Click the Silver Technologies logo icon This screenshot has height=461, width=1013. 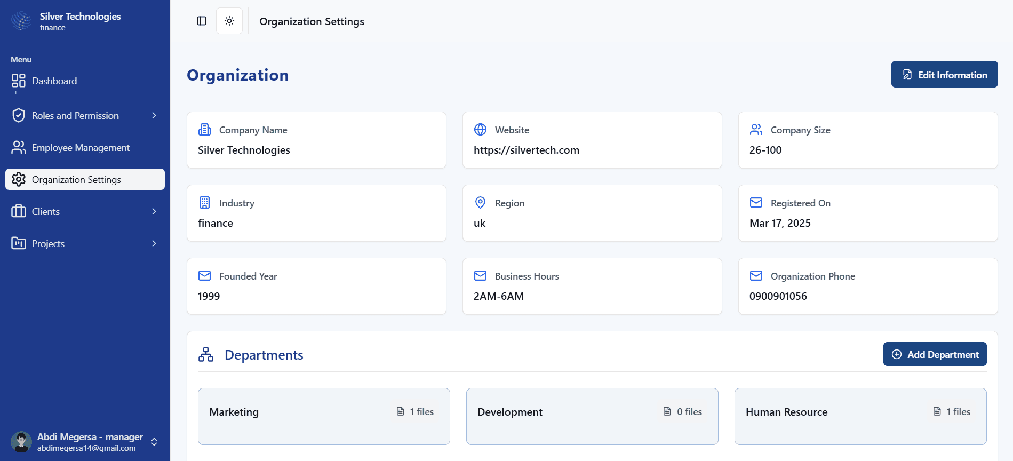click(21, 21)
